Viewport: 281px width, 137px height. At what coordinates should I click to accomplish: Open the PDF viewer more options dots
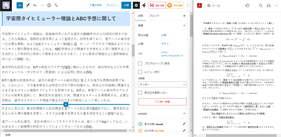[276, 5]
